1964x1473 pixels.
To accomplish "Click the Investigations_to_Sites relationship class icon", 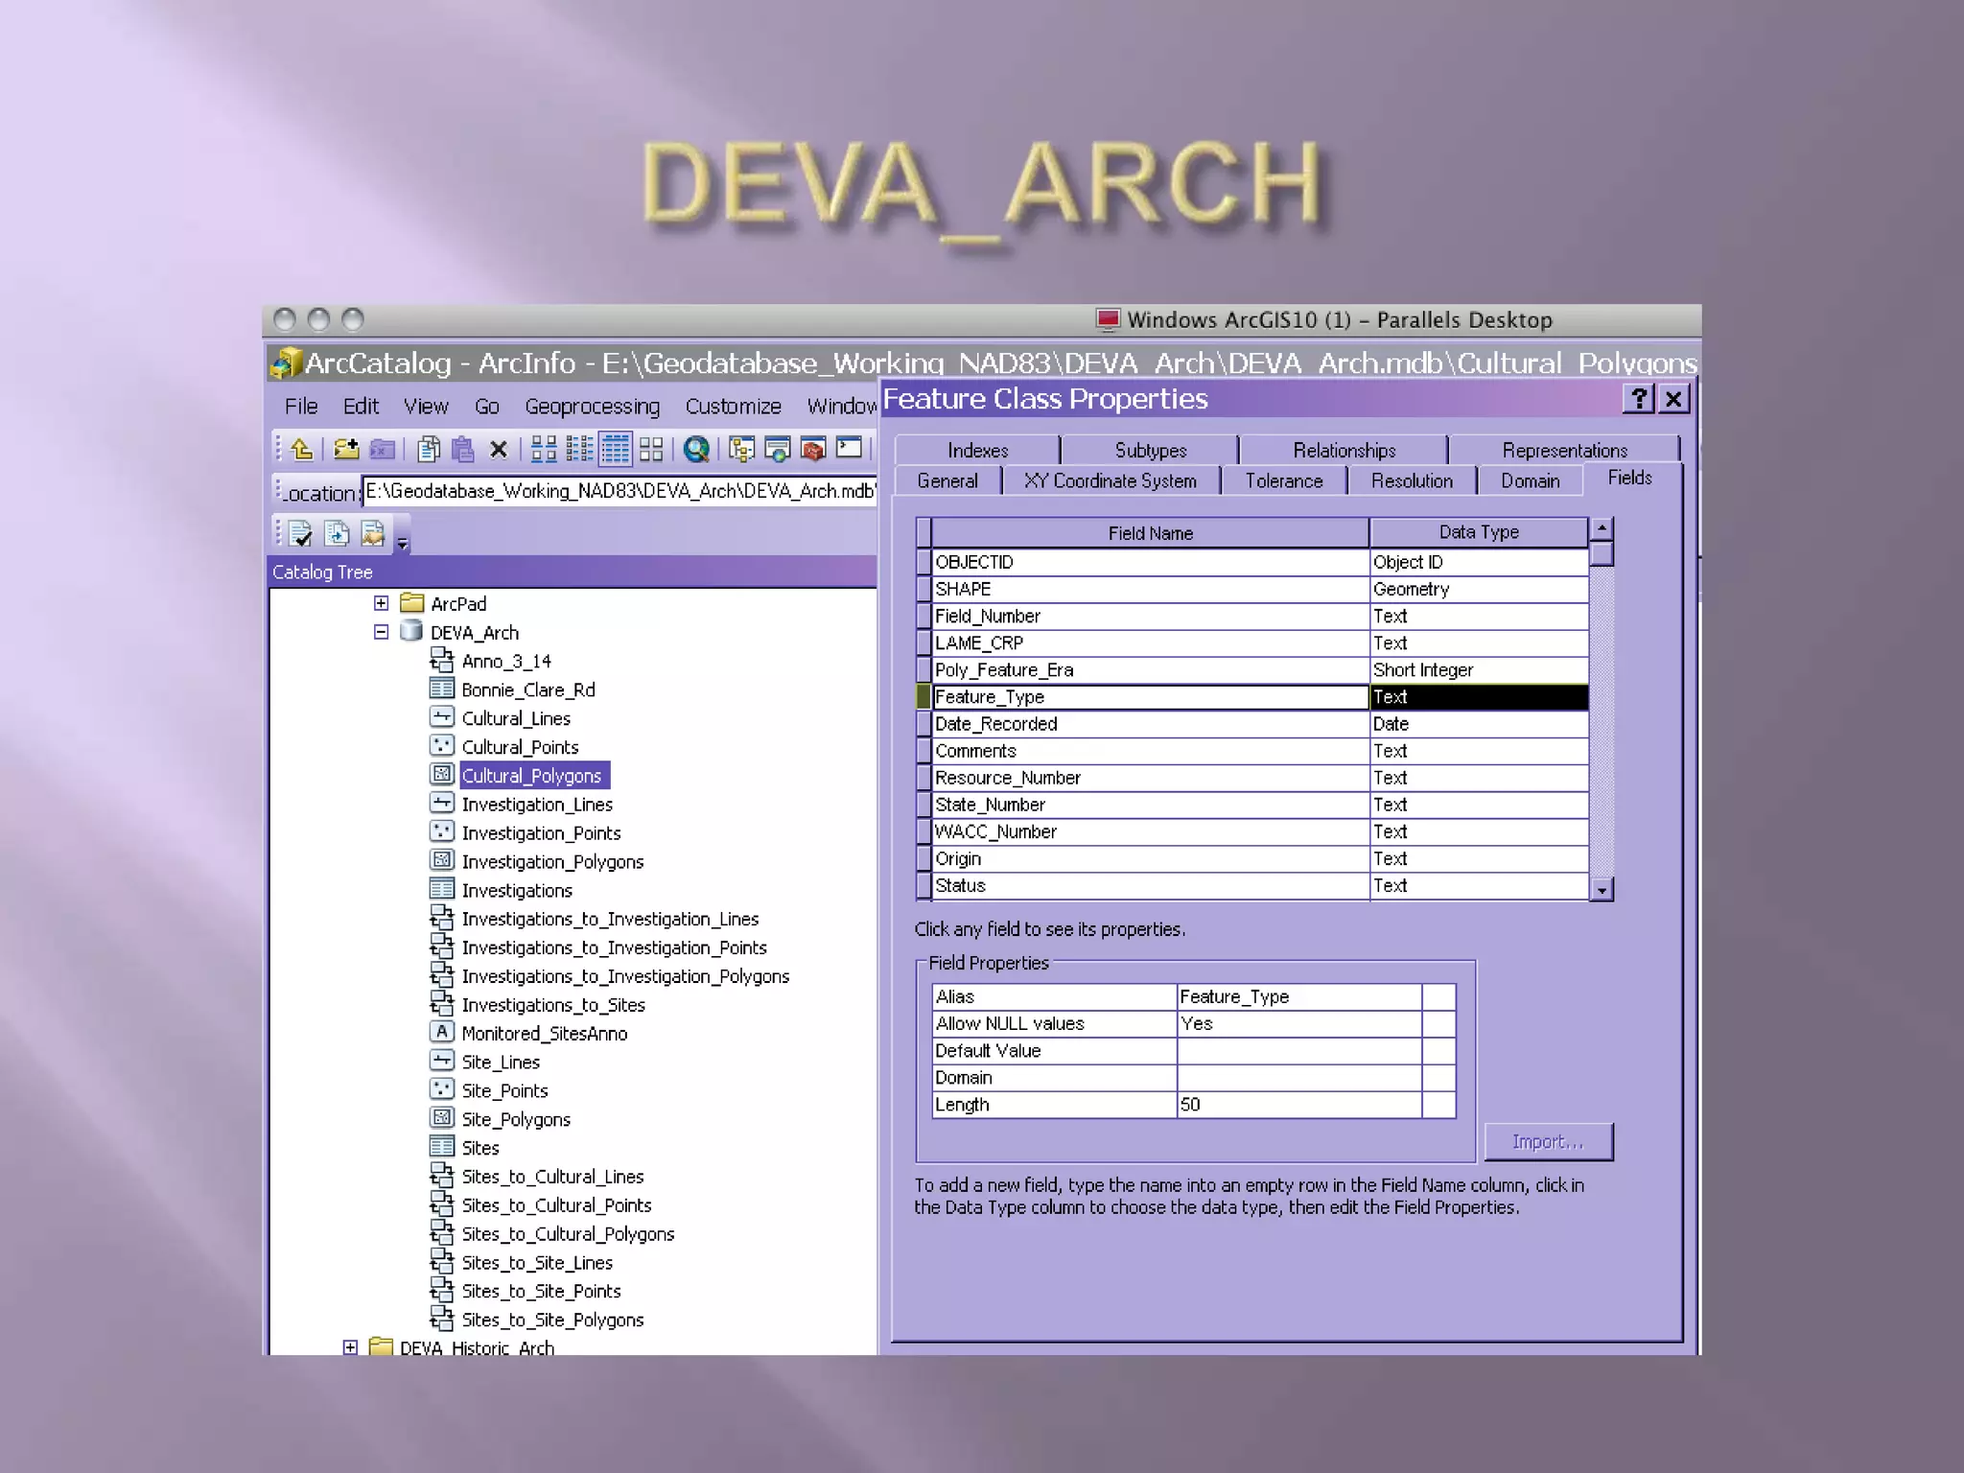I will (x=442, y=1003).
